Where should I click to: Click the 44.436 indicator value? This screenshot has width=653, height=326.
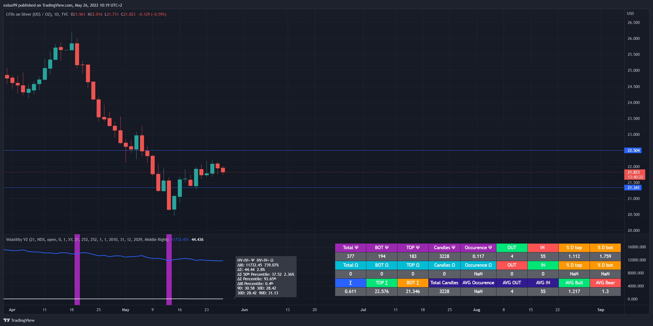[197, 240]
